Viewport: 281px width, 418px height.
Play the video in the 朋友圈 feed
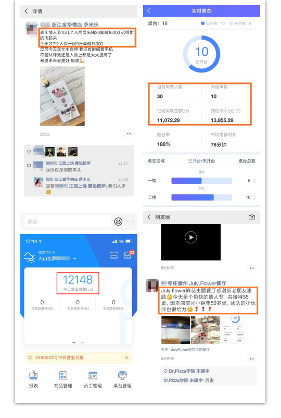click(x=191, y=237)
